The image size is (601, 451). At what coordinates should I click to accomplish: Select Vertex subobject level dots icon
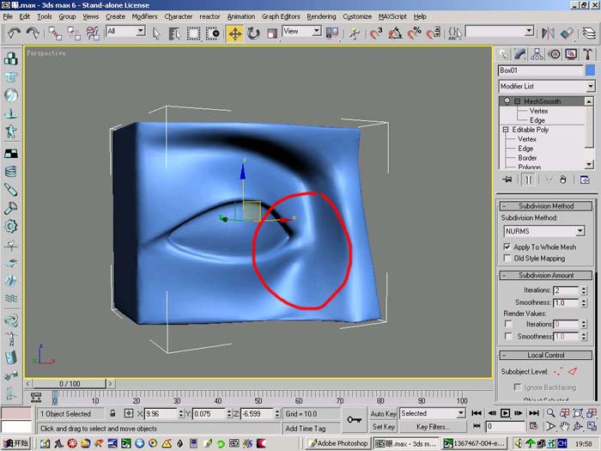pos(558,371)
